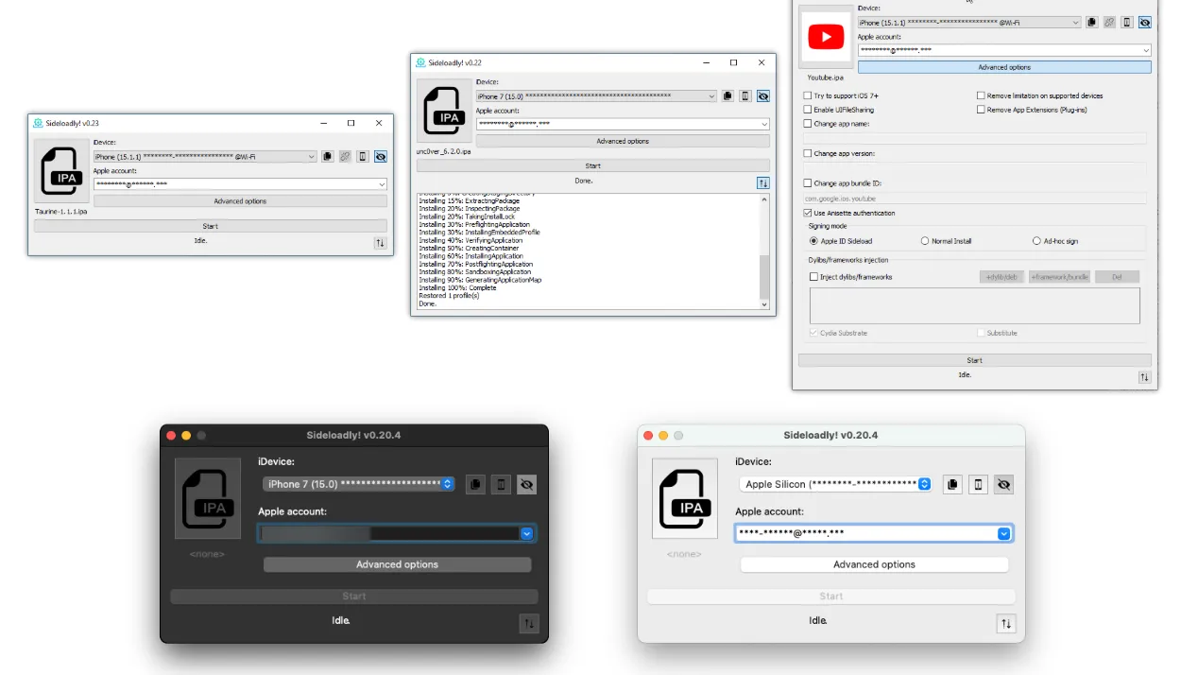Toggle log arrows icon in Youtube.ipa window
Screen dimensions: 1198x675
tap(1145, 377)
